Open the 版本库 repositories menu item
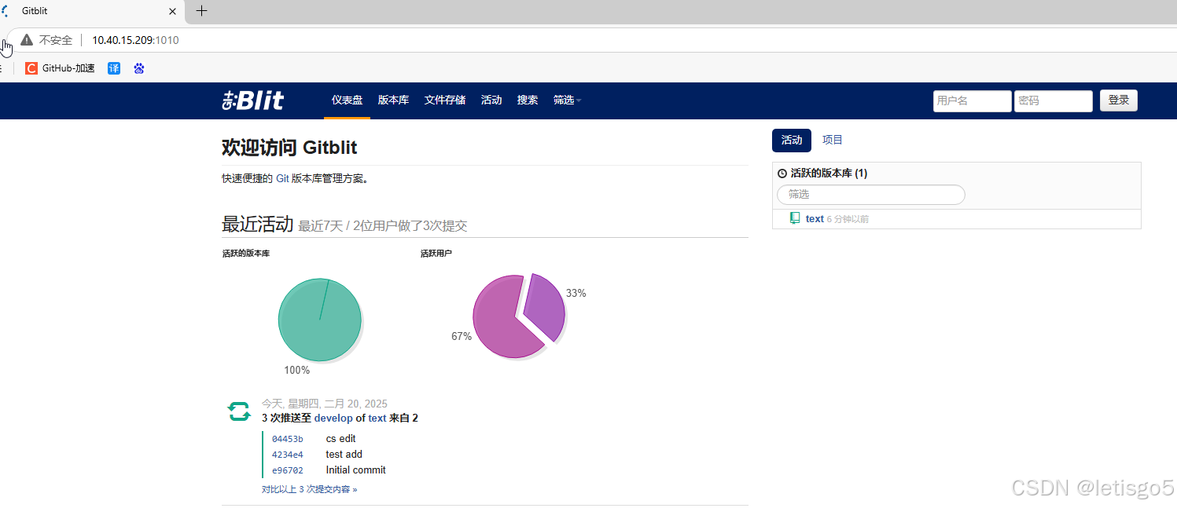This screenshot has width=1177, height=508. (393, 100)
